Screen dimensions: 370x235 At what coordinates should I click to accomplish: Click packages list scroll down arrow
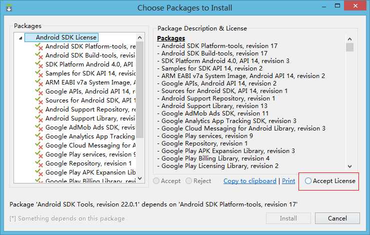pos(139,178)
